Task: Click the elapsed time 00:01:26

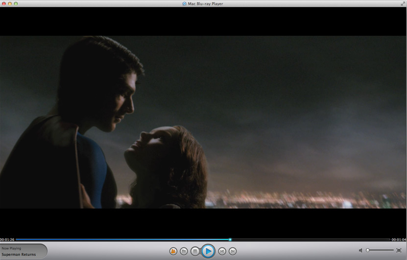Action: 7,239
